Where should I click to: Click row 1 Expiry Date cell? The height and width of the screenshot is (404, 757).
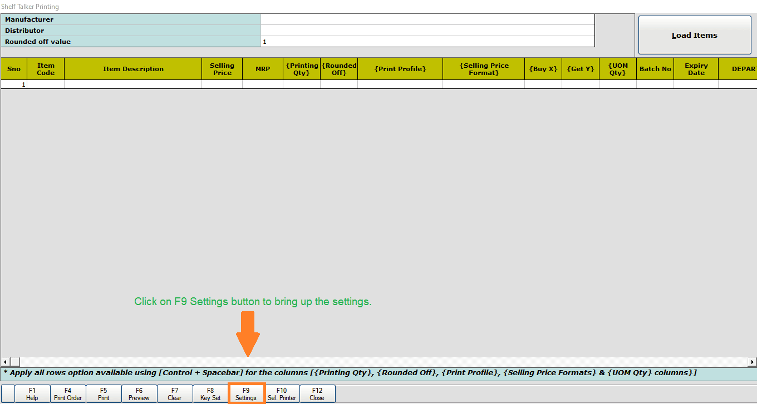[x=696, y=84]
